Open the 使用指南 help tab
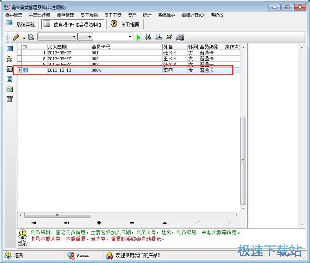310x263 pixels. [125, 24]
